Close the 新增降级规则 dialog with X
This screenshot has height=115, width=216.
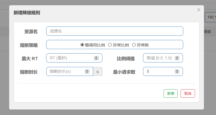[199, 10]
